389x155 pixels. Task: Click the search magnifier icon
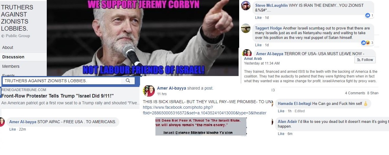pyautogui.click(x=128, y=80)
